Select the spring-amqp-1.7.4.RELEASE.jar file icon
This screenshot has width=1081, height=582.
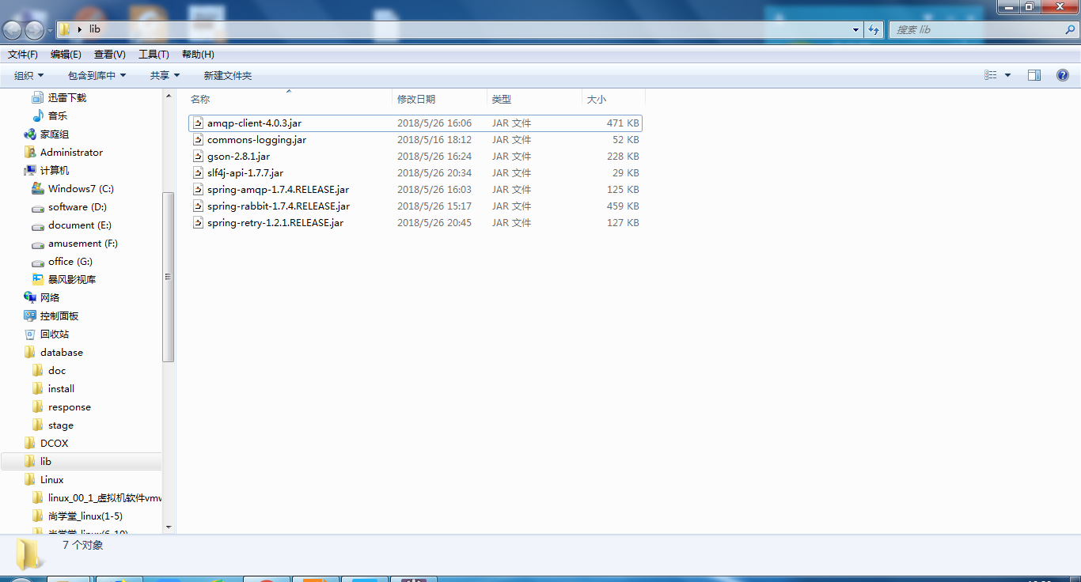pos(199,190)
